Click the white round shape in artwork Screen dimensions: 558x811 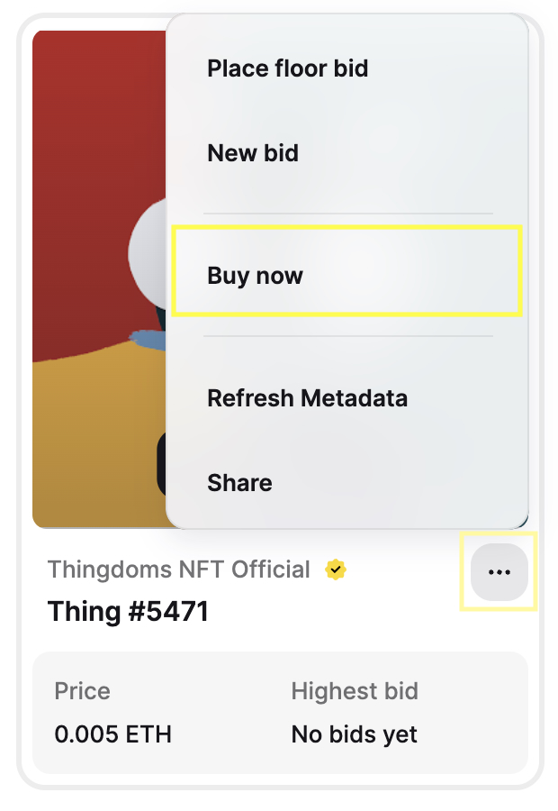(x=148, y=253)
